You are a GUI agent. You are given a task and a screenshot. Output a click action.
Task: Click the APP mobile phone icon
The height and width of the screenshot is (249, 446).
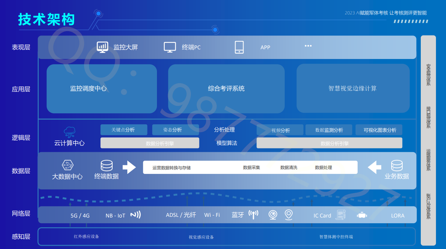coord(239,47)
